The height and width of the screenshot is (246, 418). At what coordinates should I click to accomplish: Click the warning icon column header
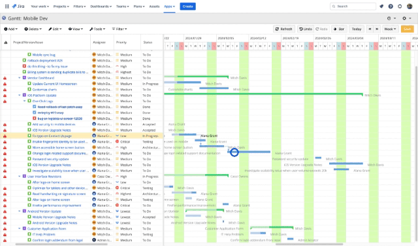pyautogui.click(x=6, y=43)
